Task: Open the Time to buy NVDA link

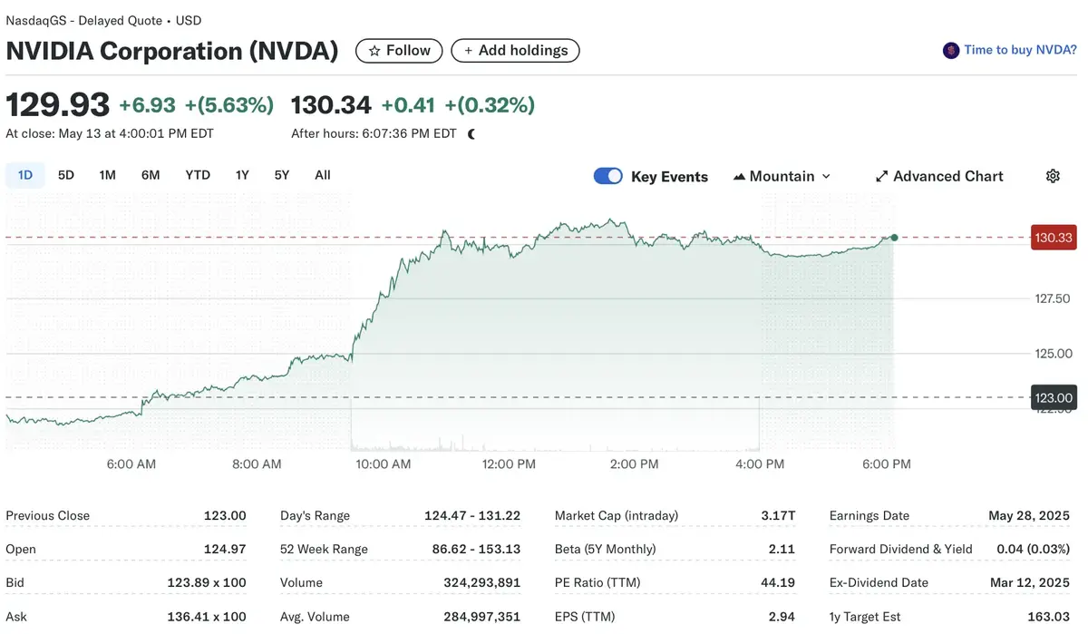Action: 1020,50
